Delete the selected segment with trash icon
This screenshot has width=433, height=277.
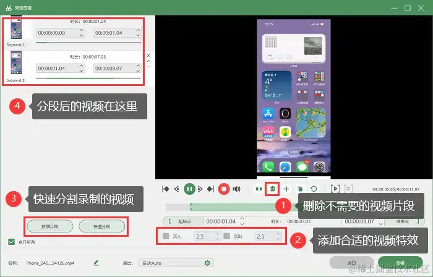[273, 189]
